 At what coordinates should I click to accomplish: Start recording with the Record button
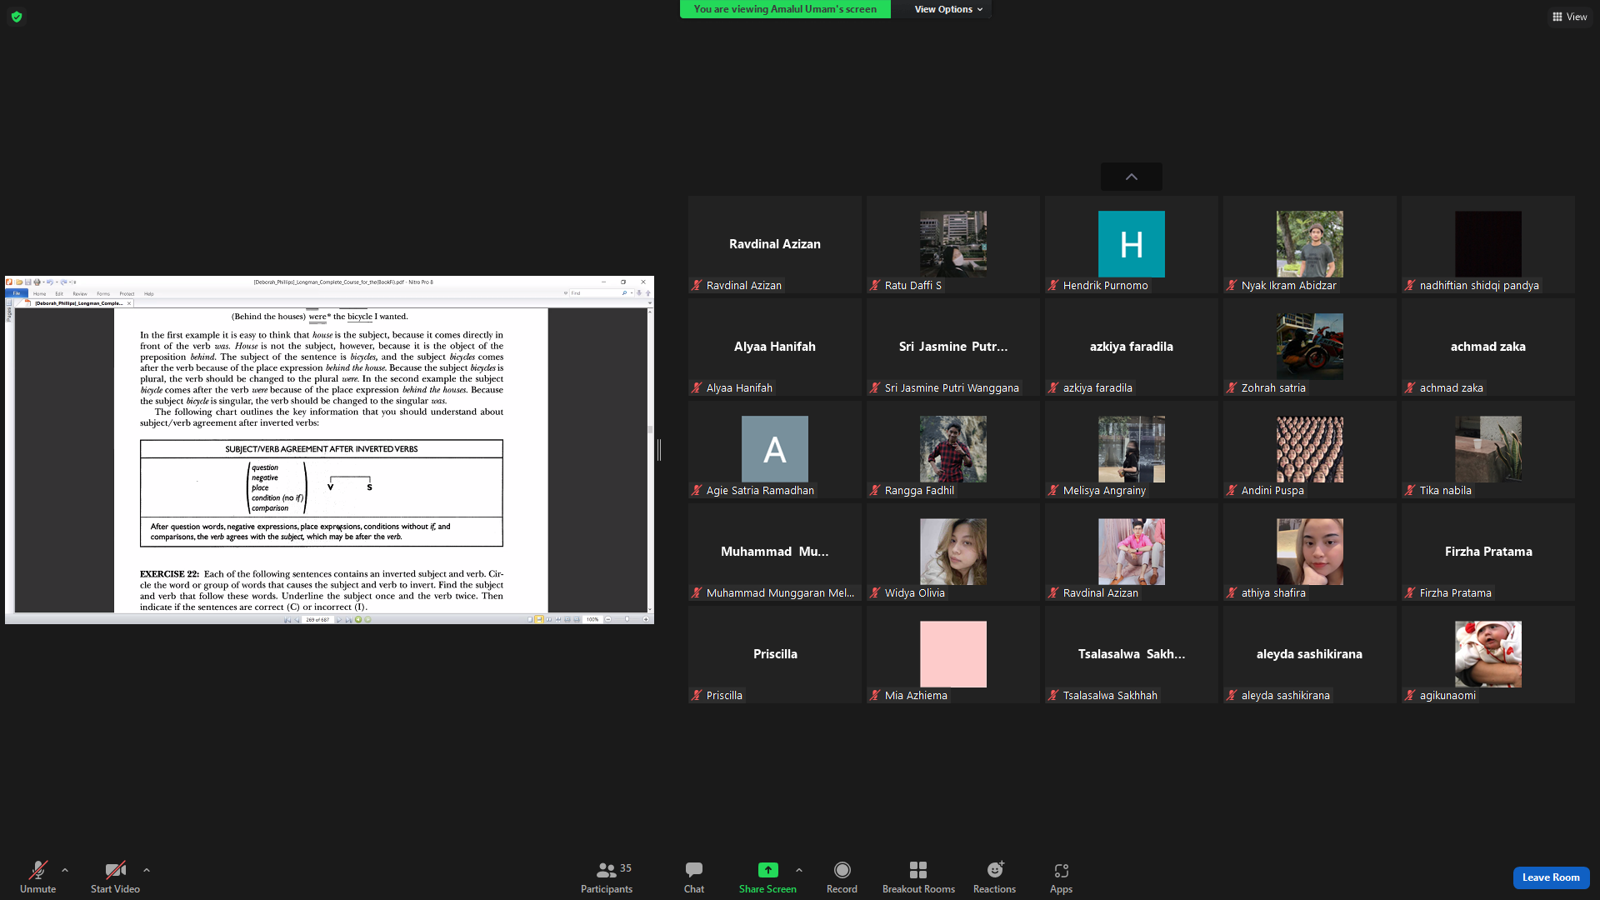click(842, 877)
